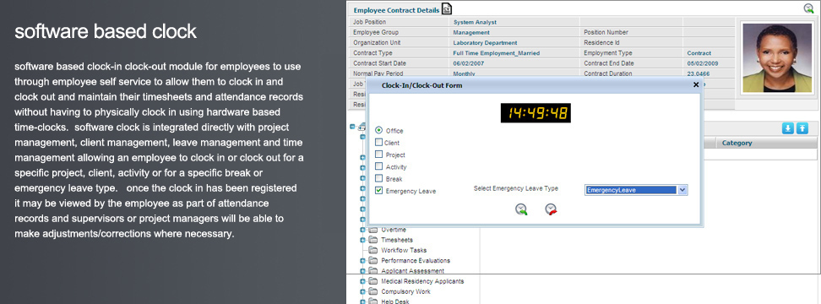Click the blue download arrow icon
821x304 pixels.
click(788, 128)
